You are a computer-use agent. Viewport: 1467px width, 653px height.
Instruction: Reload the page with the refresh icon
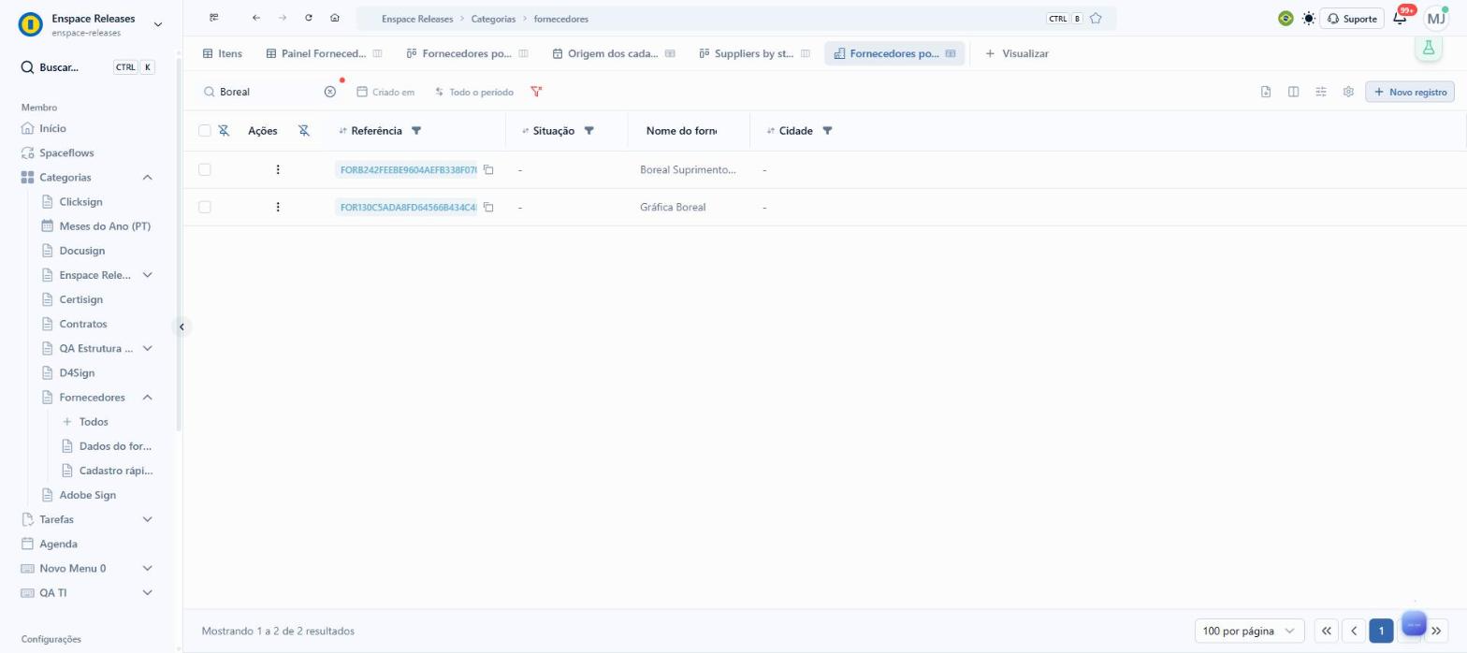pyautogui.click(x=309, y=18)
